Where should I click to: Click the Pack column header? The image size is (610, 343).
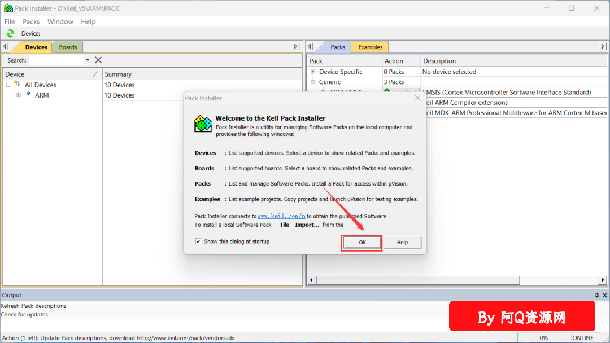(345, 61)
